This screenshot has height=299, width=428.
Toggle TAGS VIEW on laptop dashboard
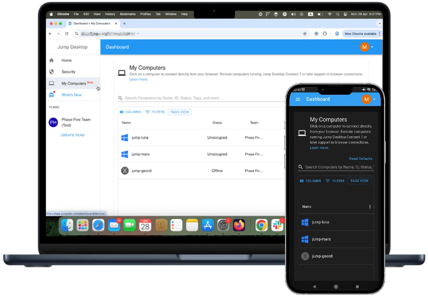[x=179, y=112]
